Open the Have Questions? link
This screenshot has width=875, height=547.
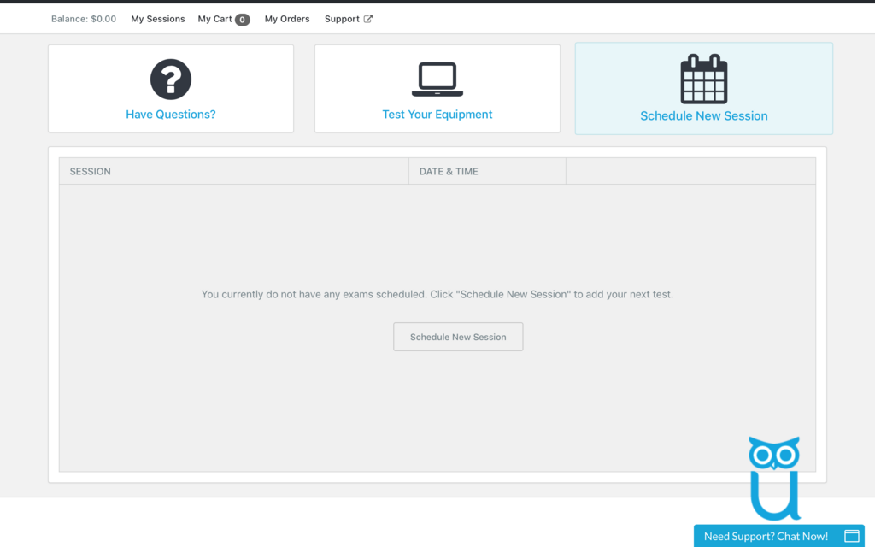tap(171, 115)
